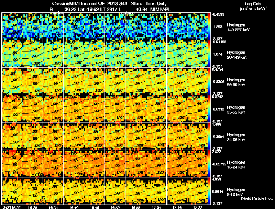Click the 'MIMI/APL' credit text

pos(161,9)
